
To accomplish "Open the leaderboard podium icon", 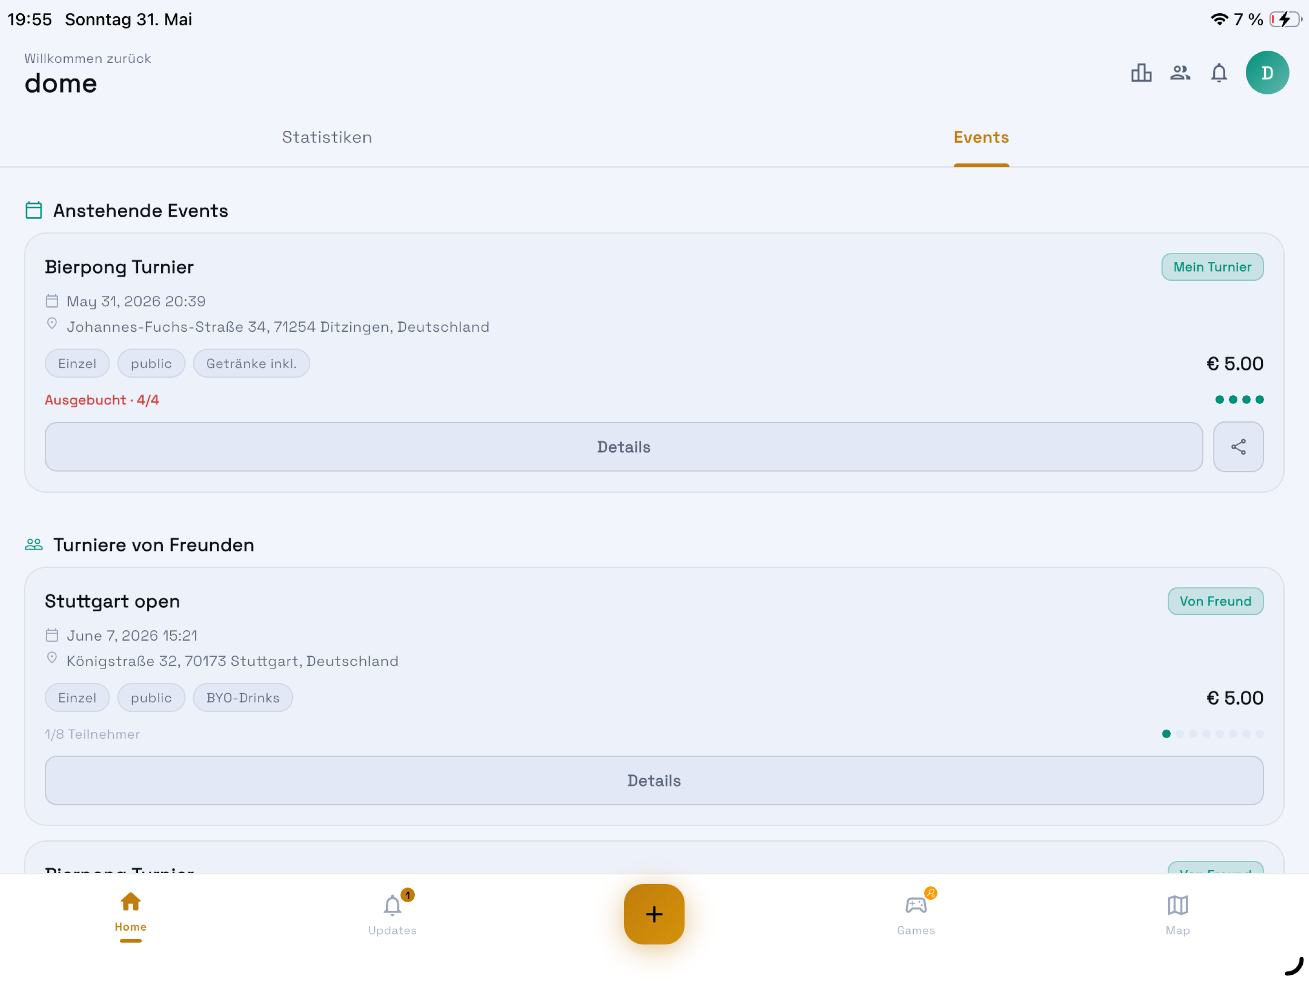I will pos(1141,73).
